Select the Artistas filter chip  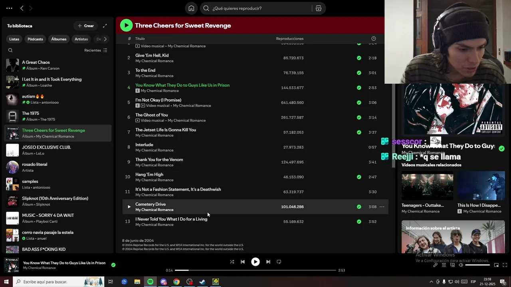coord(81,39)
